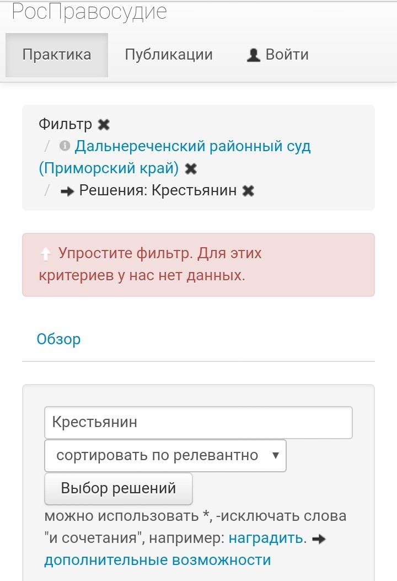Select the Обзор tab

[x=58, y=339]
